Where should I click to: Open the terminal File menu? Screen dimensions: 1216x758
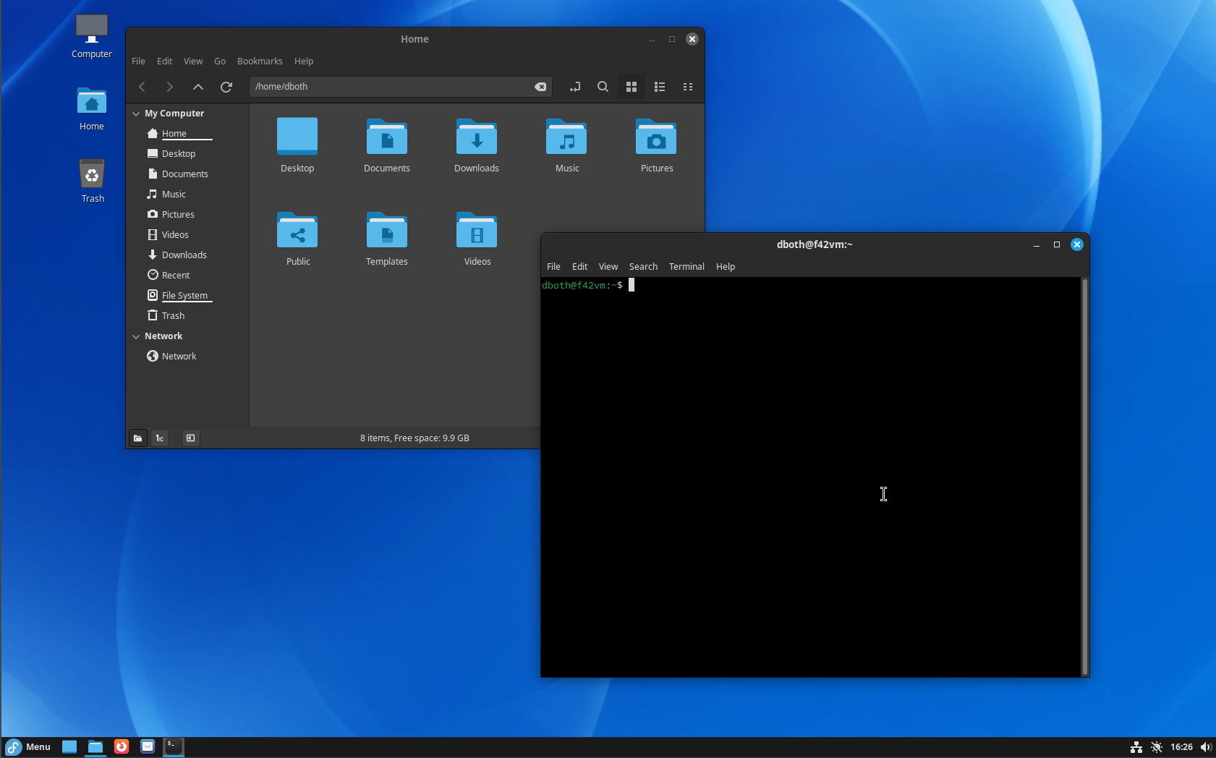pyautogui.click(x=553, y=267)
